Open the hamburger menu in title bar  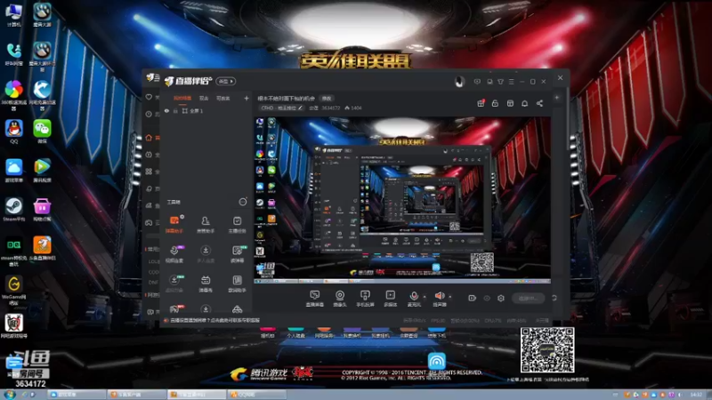click(511, 82)
